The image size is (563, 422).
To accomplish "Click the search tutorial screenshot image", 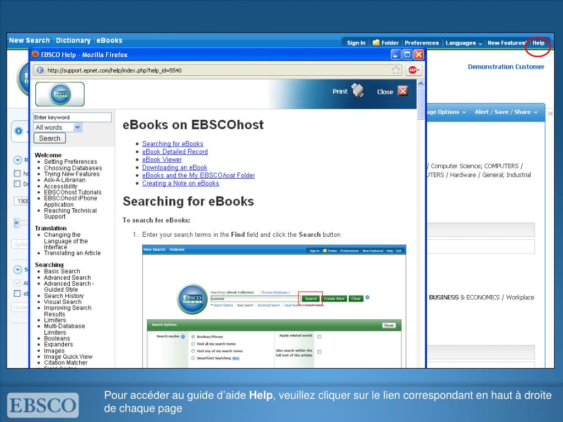I will tap(274, 307).
